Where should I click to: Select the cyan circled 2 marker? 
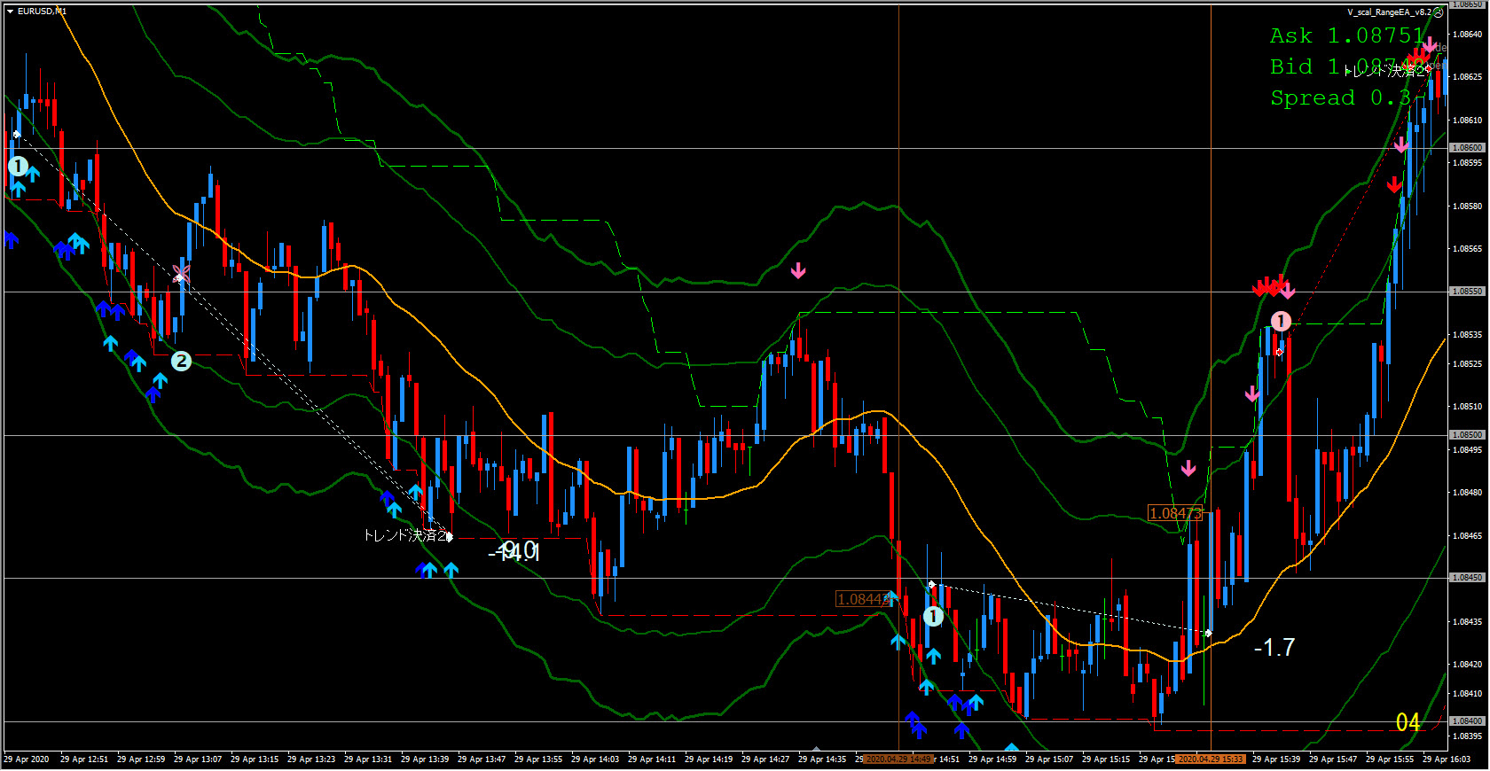click(181, 361)
